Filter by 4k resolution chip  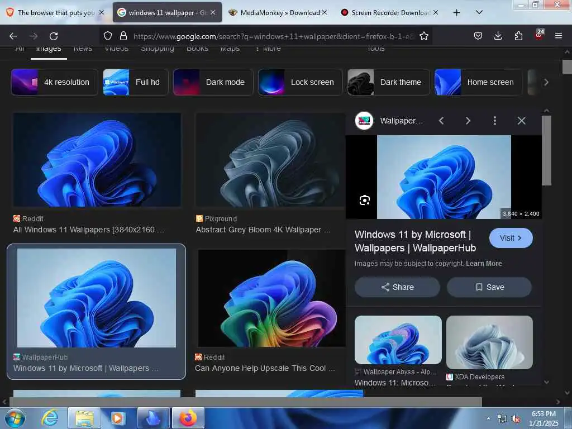(55, 82)
